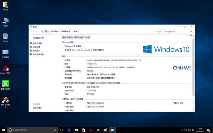This screenshot has width=213, height=133.
Task: Open the Microsoft Store from the taskbar
Action: 83,130
